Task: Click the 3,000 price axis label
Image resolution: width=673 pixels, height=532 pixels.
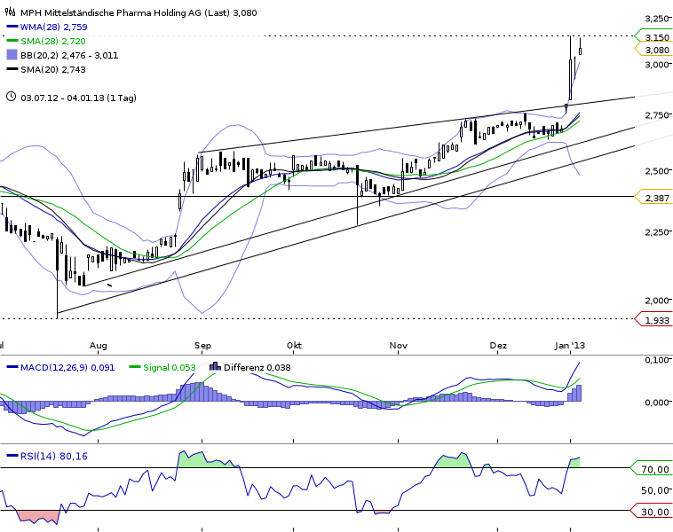Action: click(x=657, y=65)
